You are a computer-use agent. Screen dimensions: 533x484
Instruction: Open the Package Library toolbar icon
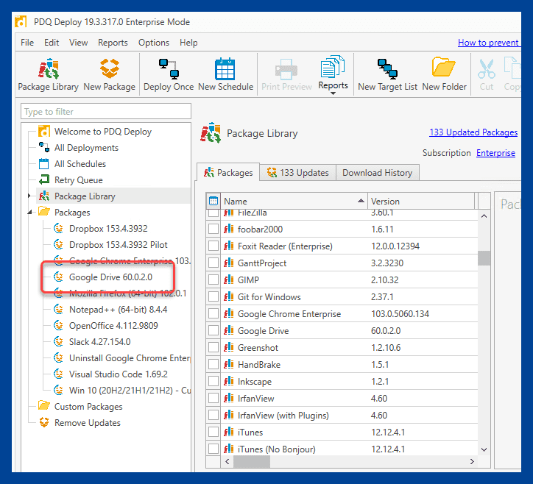[49, 69]
